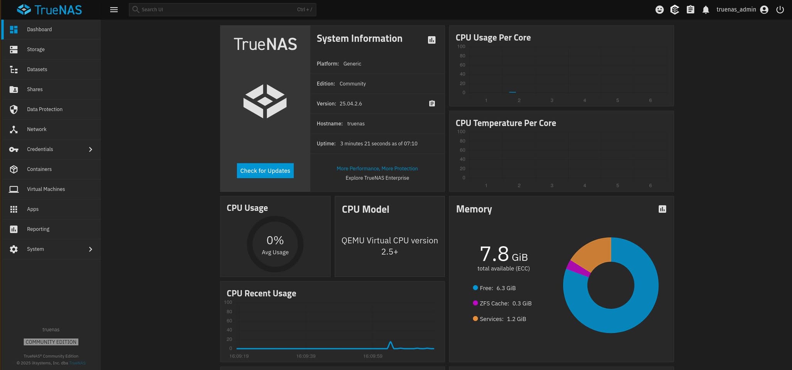792x370 pixels.
Task: Expand the Credentials submenu chevron
Action: (91, 149)
